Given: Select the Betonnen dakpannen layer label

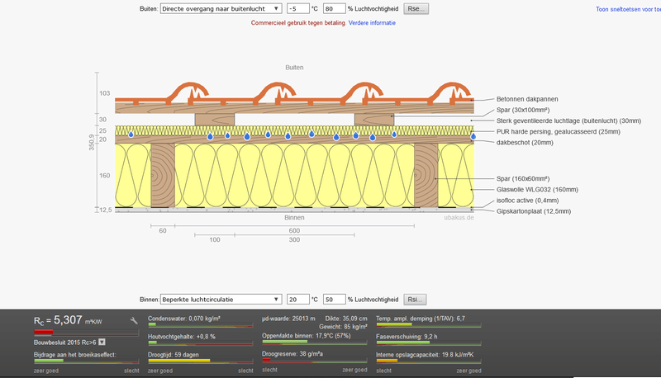Looking at the screenshot, I should click(527, 99).
